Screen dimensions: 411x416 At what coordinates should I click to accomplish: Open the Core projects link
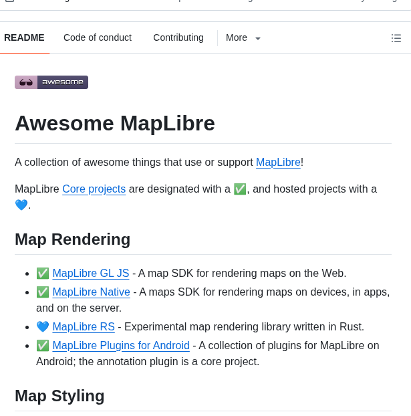pyautogui.click(x=94, y=189)
